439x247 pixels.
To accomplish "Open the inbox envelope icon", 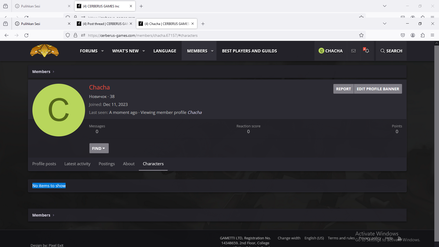I will [x=353, y=51].
